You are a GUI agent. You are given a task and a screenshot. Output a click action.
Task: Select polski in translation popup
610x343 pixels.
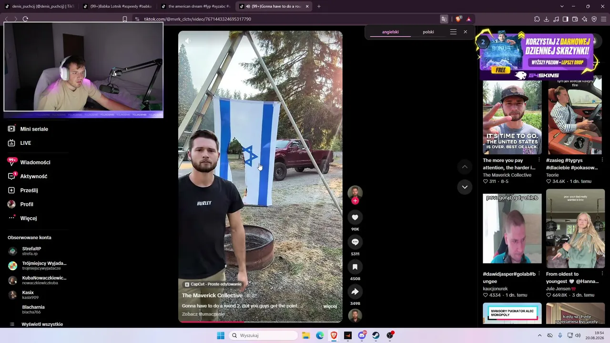tap(428, 32)
